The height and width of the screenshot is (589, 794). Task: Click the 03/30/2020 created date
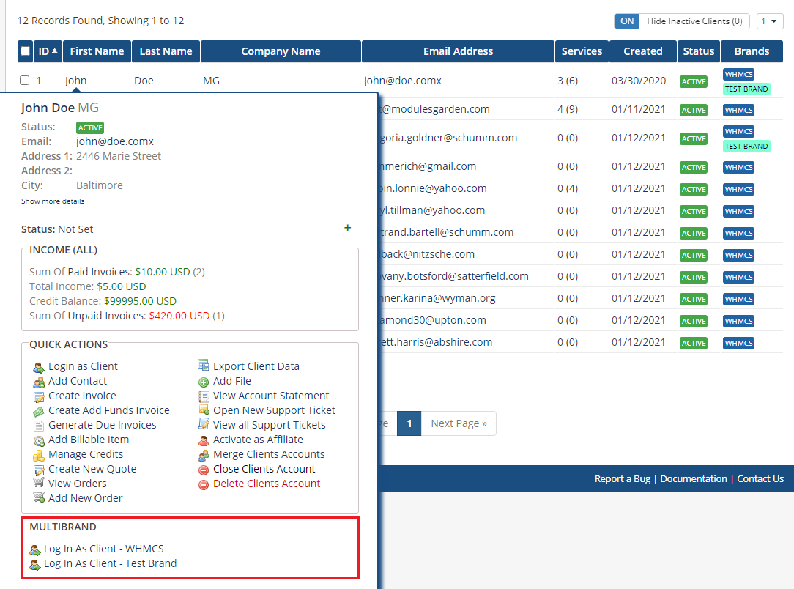click(639, 81)
